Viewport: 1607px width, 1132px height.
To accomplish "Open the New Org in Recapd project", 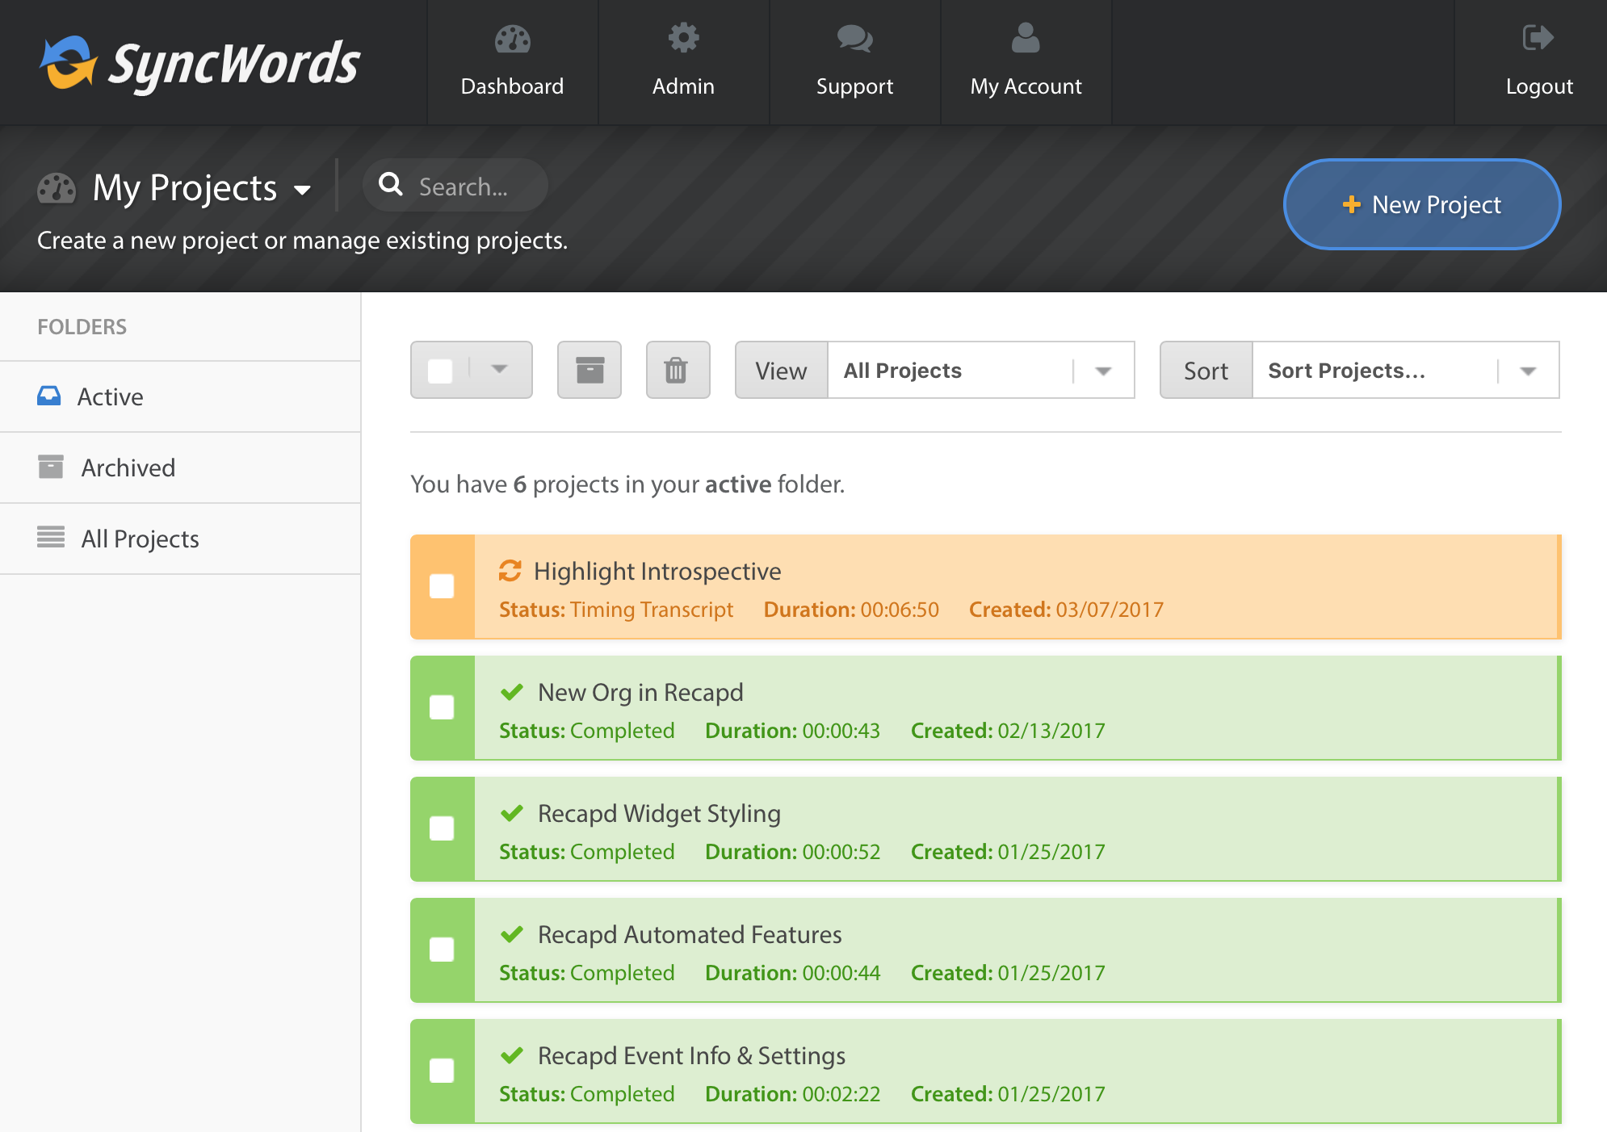I will tap(640, 692).
